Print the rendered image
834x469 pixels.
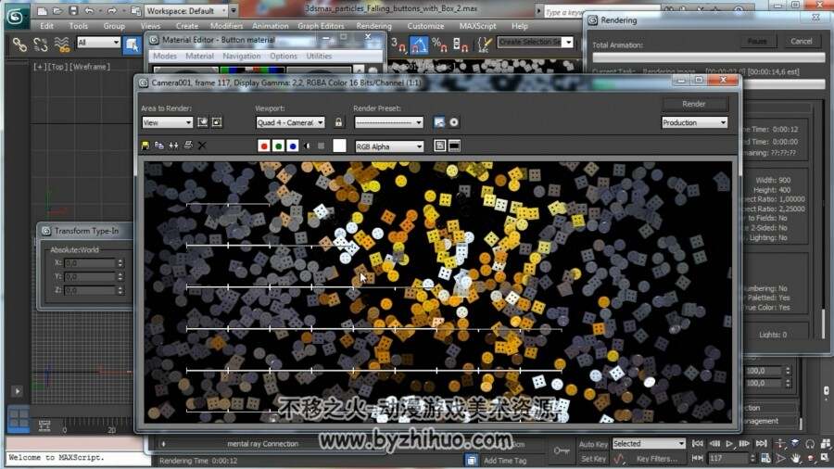[188, 146]
